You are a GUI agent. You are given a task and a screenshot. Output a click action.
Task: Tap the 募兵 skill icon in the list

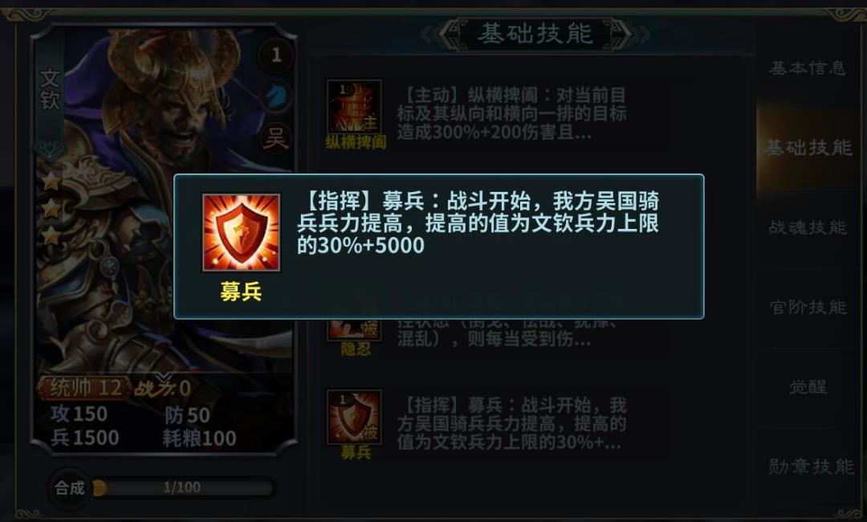(x=355, y=417)
